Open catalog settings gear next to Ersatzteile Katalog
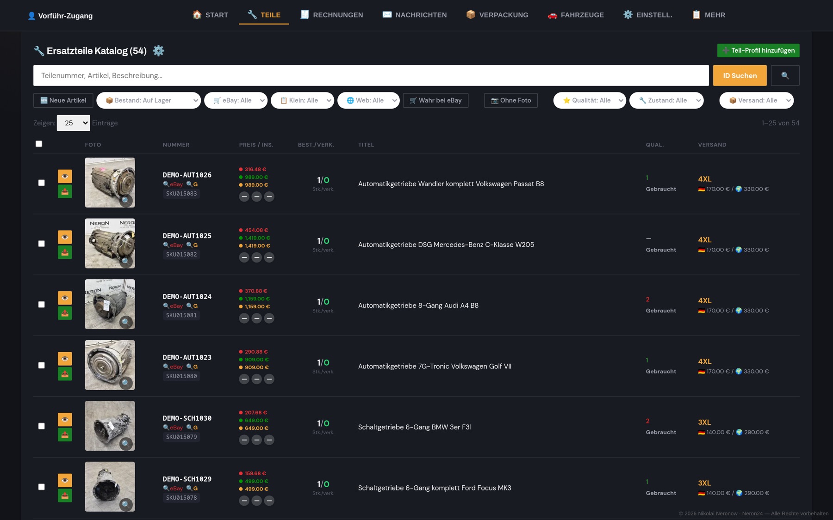Viewport: 833px width, 520px height. point(158,51)
